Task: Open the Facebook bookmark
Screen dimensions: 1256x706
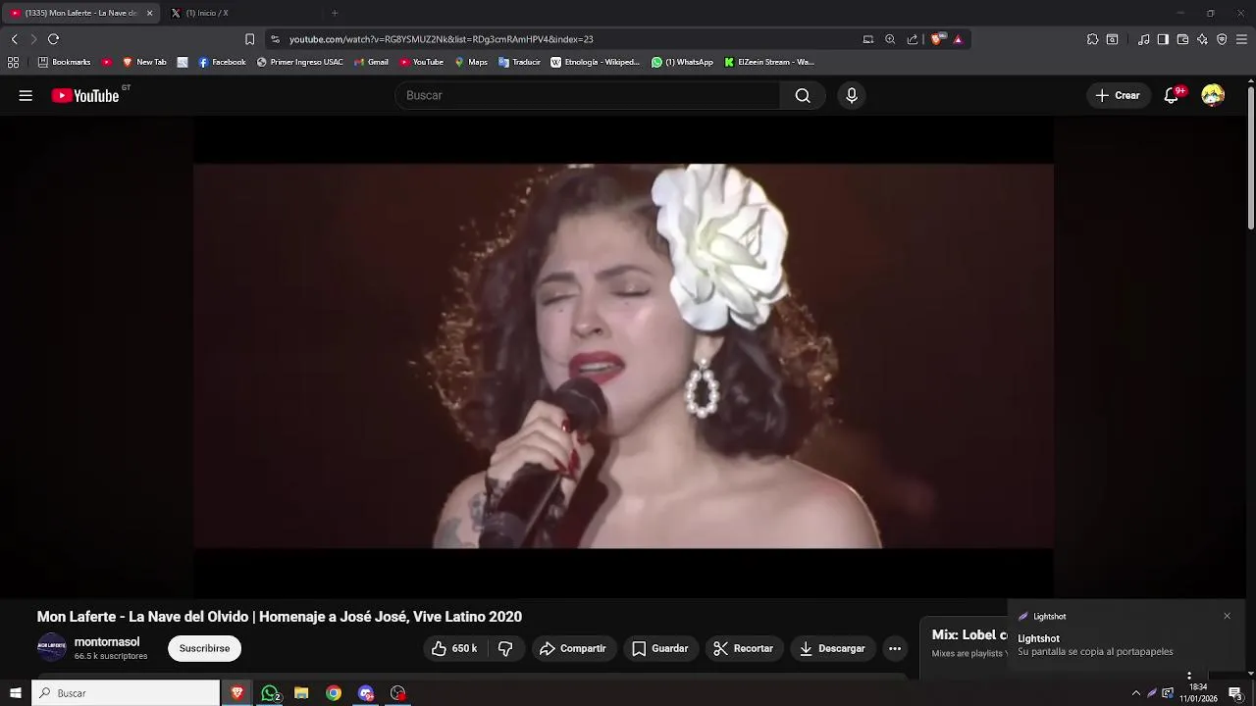Action: coord(222,62)
